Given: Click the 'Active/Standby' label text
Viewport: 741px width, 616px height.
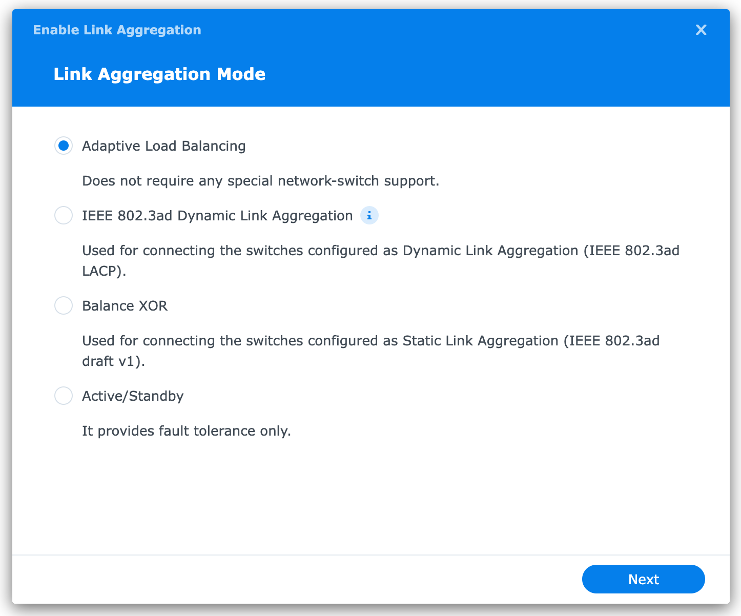Looking at the screenshot, I should click(x=133, y=396).
